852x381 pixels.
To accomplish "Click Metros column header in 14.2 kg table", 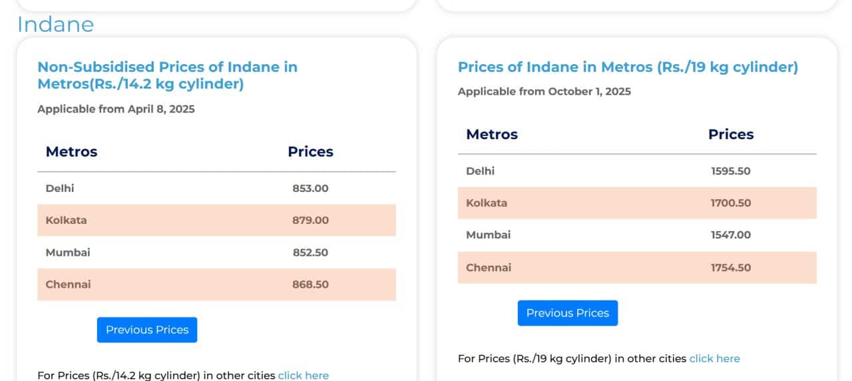I will pyautogui.click(x=71, y=152).
